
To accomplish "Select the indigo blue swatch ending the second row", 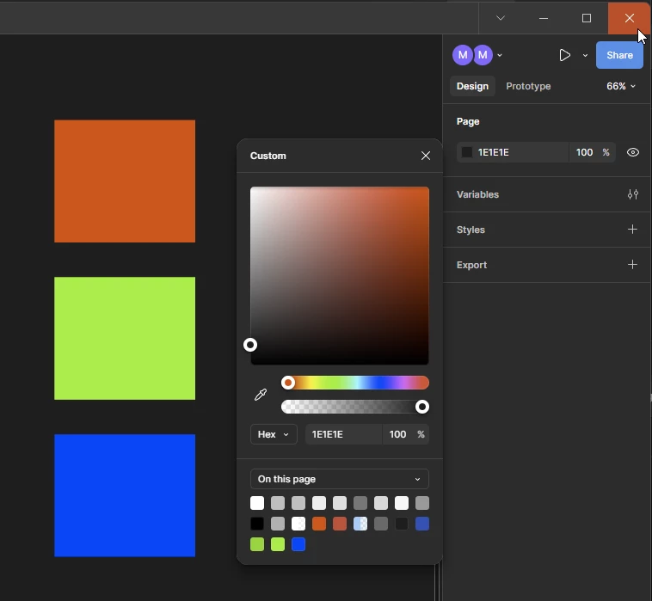I will click(422, 524).
